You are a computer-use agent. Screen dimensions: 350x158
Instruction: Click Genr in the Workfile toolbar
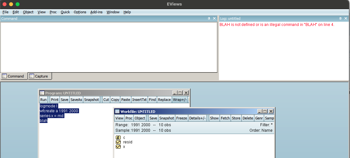pos(259,118)
